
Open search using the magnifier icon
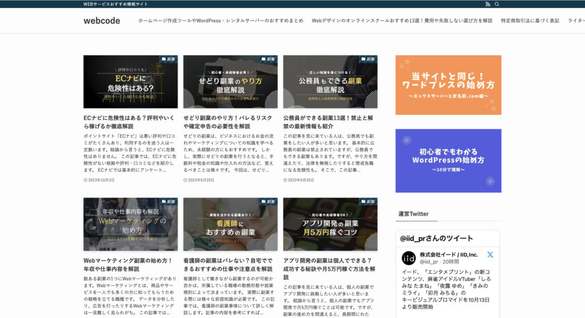[x=497, y=4]
